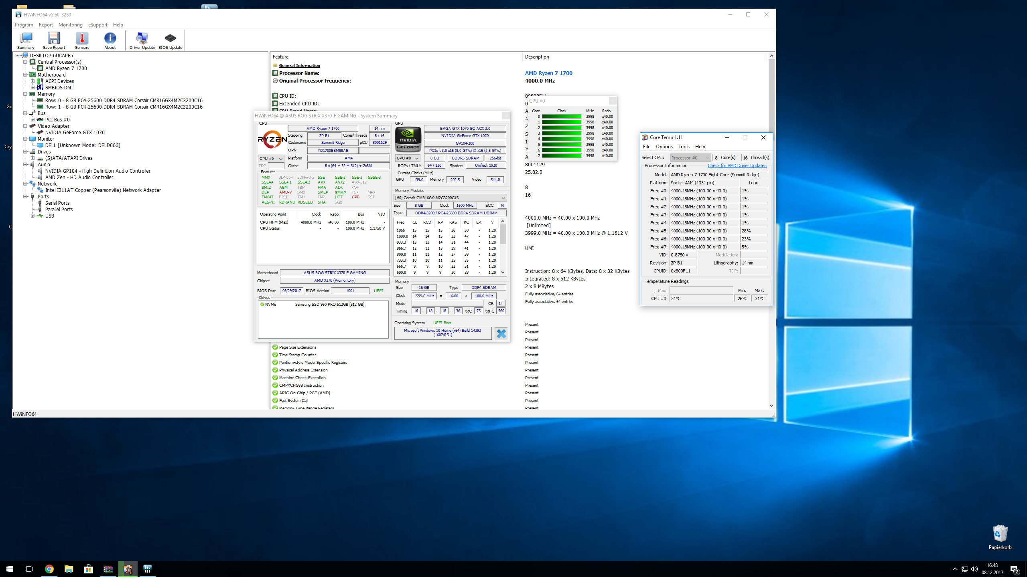Open the CPU #0 selector dropdown

pyautogui.click(x=271, y=158)
